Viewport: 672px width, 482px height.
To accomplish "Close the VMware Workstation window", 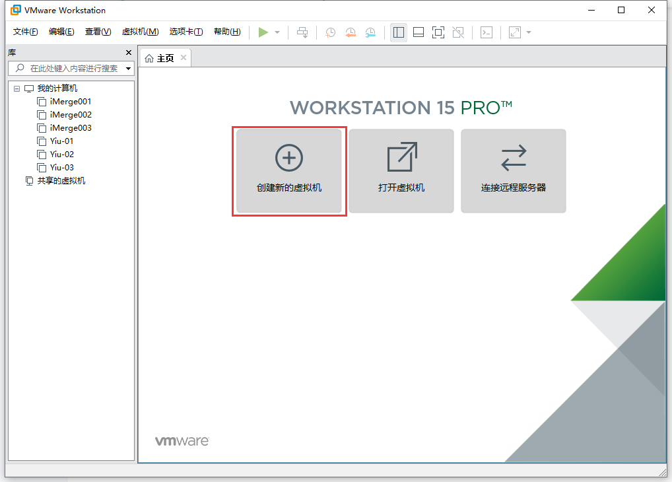I will pyautogui.click(x=652, y=10).
